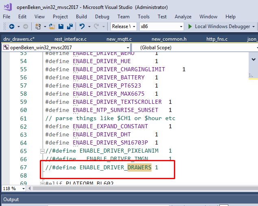
Task: Click the project icon in the navigation bar
Action: (x=6, y=48)
